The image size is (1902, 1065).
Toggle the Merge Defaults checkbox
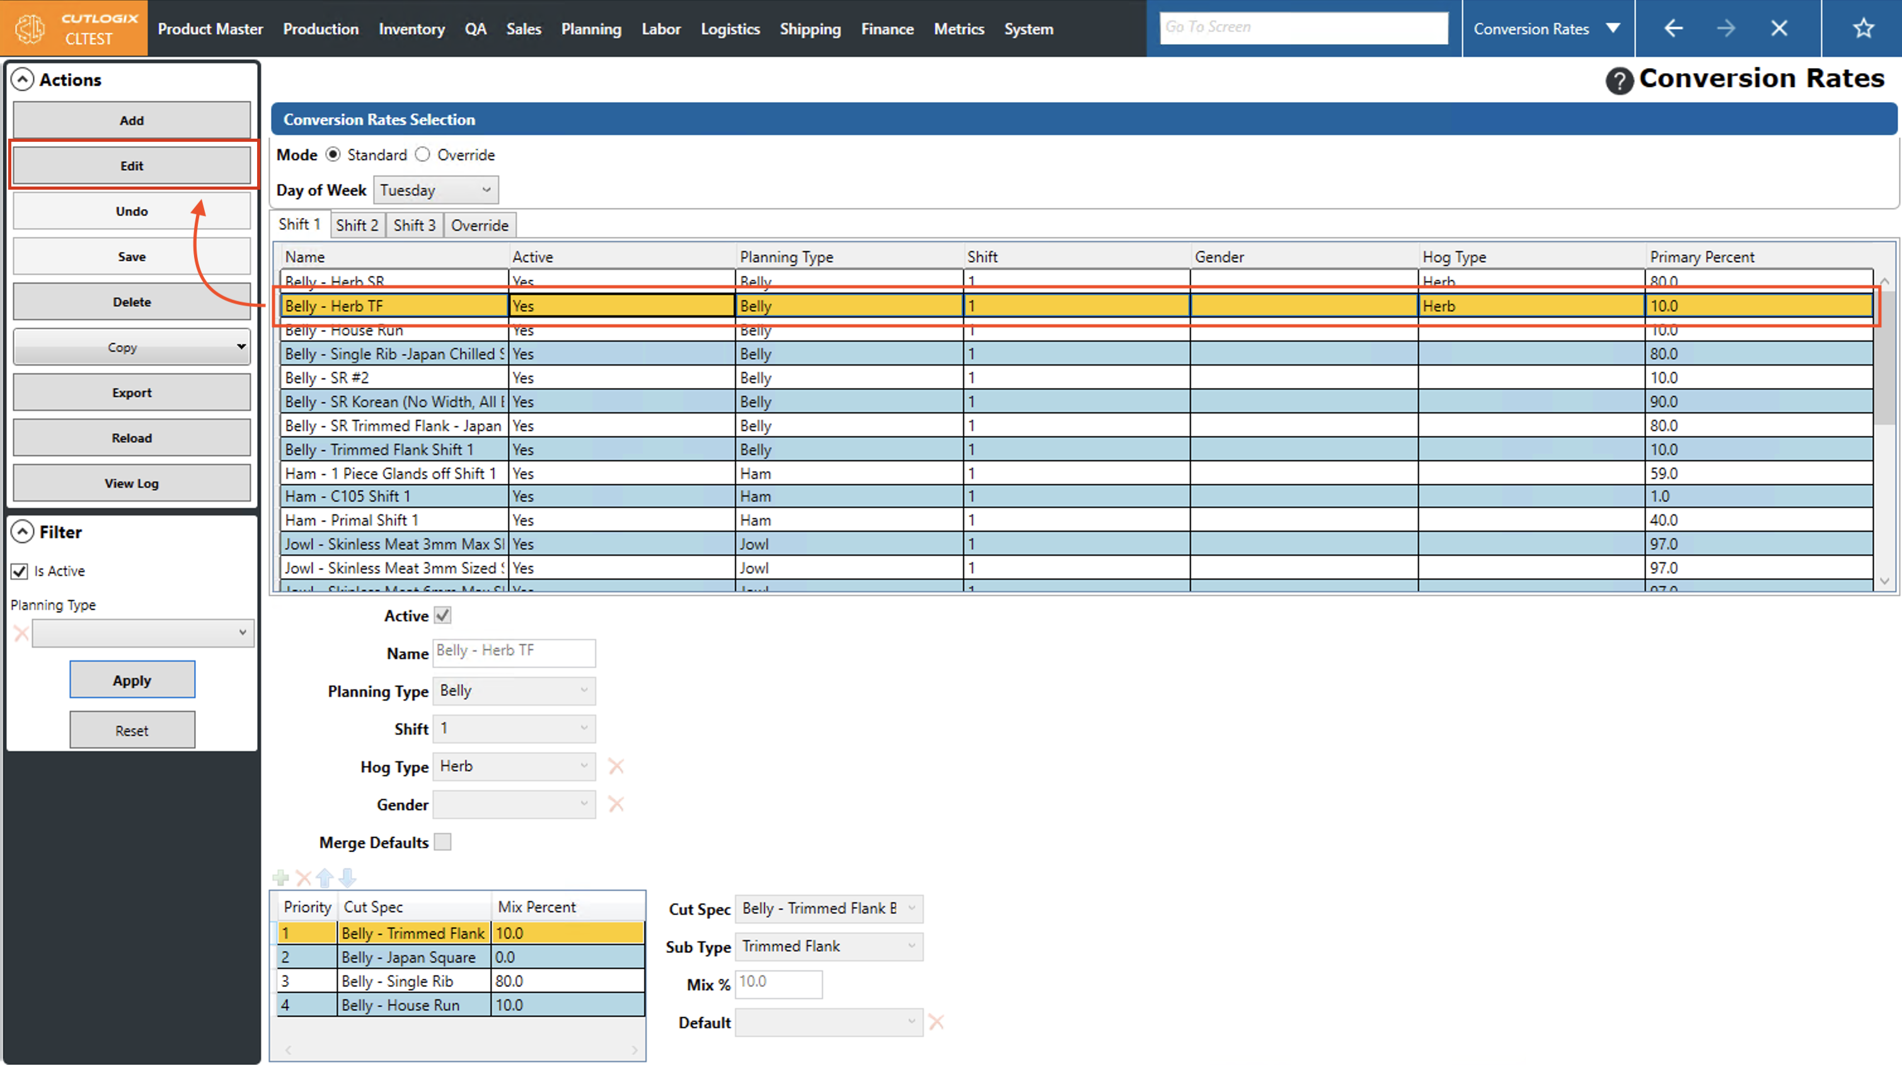point(442,842)
